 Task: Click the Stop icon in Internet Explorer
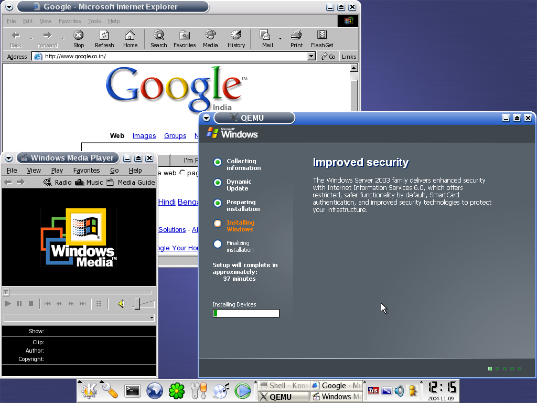[x=79, y=39]
